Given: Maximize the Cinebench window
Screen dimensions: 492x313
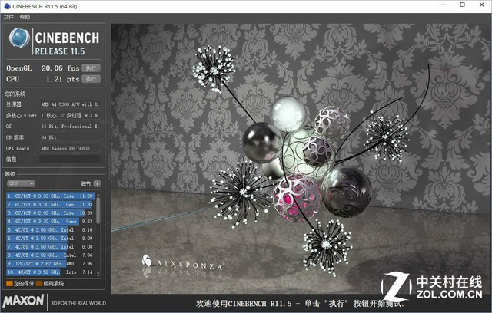Looking at the screenshot, I should [461, 5].
